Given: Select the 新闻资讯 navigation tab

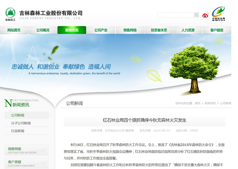Looking at the screenshot, I should click(72, 30).
